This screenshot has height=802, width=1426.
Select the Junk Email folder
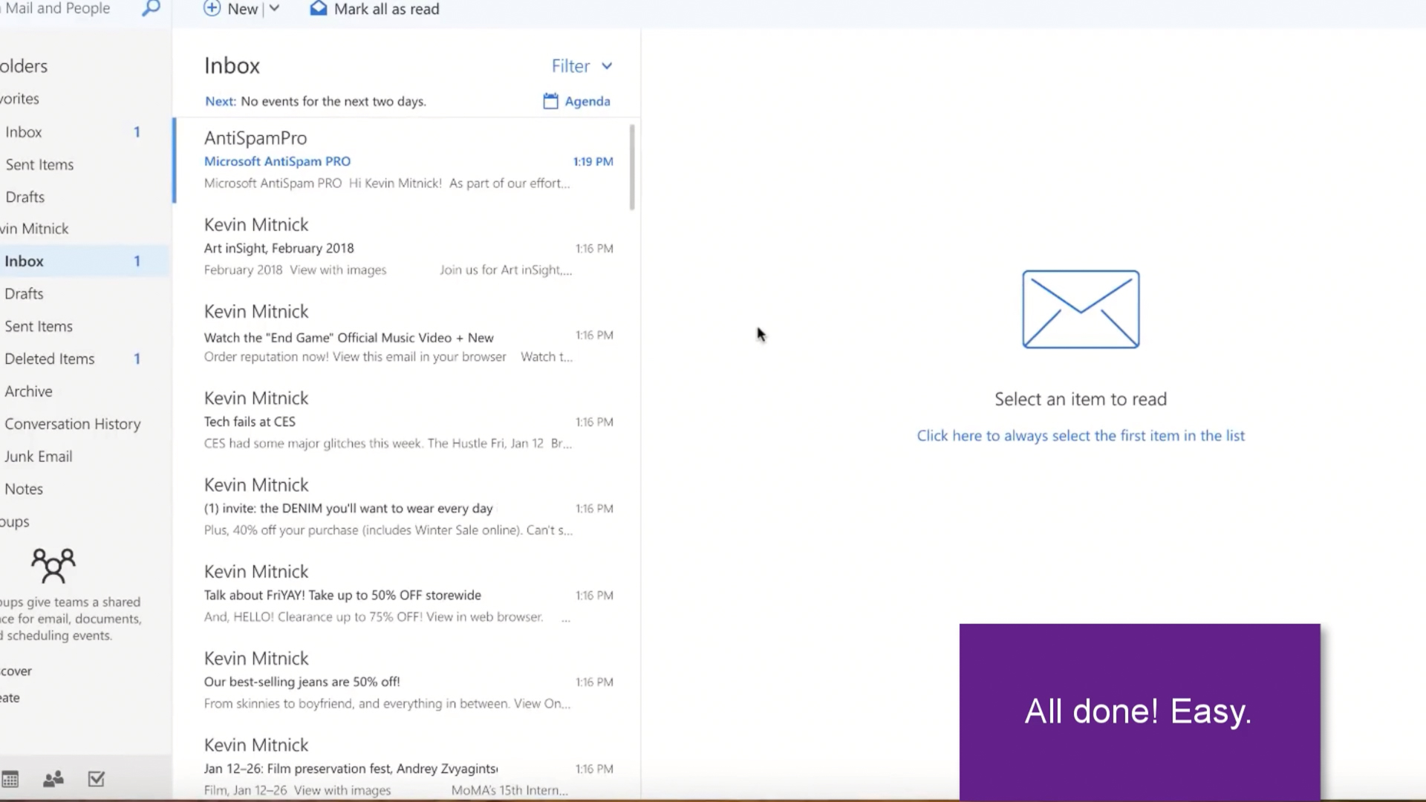pyautogui.click(x=39, y=457)
